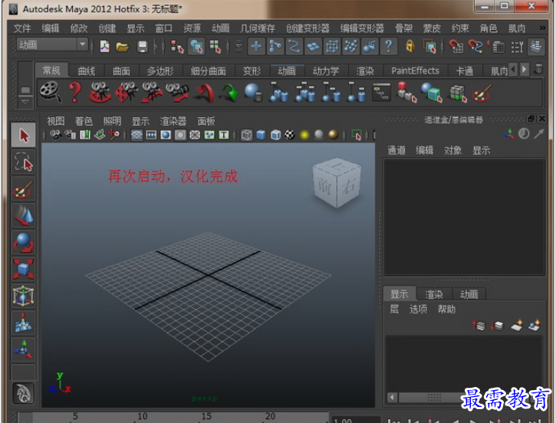Click layer editor horizontal scrollbar
Screen dimensions: 556x423
point(433,398)
